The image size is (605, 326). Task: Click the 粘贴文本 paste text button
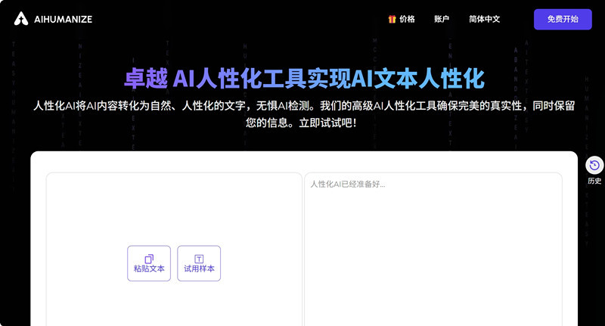point(149,263)
